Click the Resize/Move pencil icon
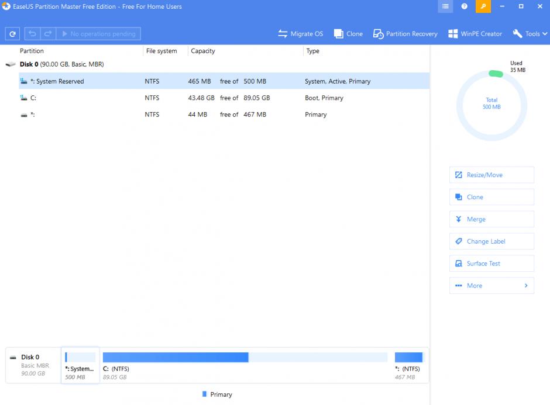Viewport: 550px width, 405px height. [x=459, y=175]
